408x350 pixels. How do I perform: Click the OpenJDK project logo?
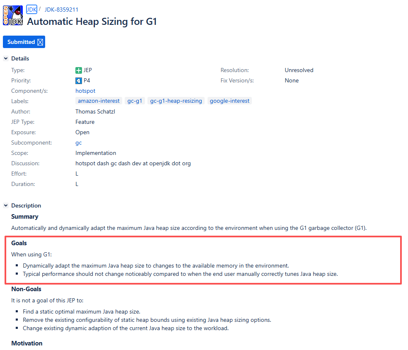pos(13,15)
